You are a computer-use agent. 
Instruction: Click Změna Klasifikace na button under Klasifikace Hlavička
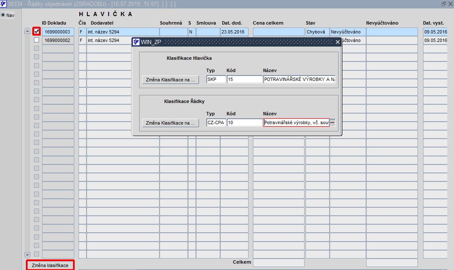pos(171,80)
